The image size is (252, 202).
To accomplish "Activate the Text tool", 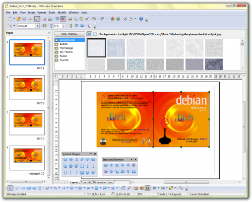I will click(x=40, y=188).
